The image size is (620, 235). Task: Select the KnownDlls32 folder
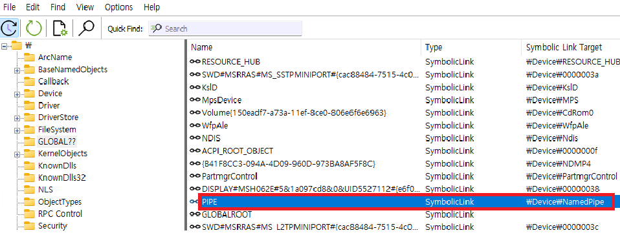pos(61,178)
